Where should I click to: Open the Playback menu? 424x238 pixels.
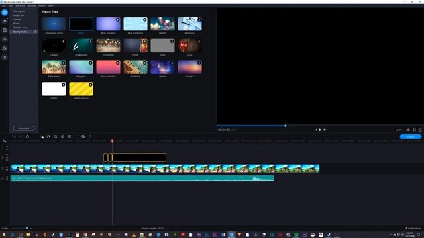(x=21, y=5)
